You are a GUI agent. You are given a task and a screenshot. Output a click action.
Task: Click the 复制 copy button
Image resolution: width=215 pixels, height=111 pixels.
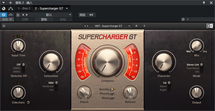pyautogui.click(x=44, y=19)
